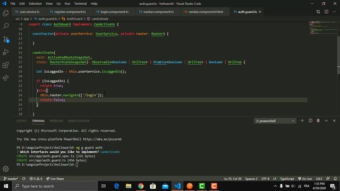Change encoding via UTF-8 status item
340x191 pixels.
[265, 179]
